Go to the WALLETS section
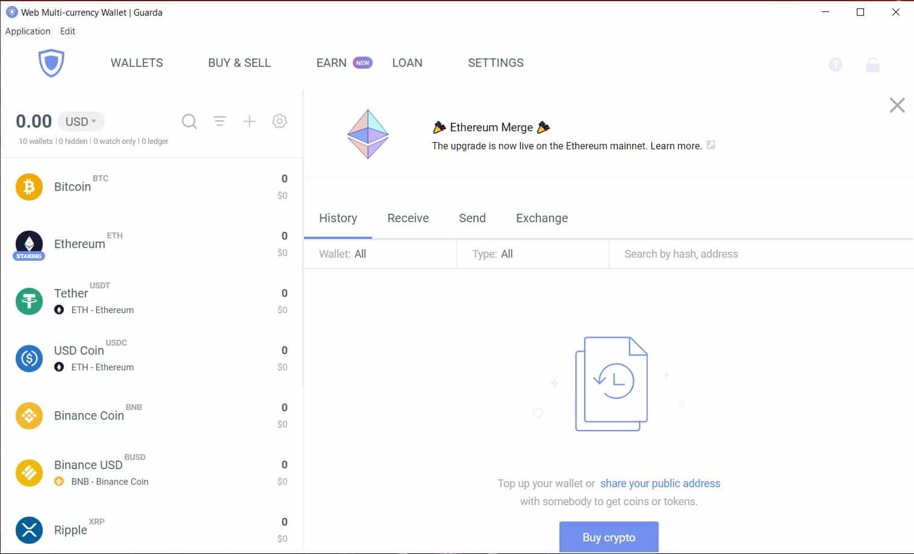 coord(137,63)
